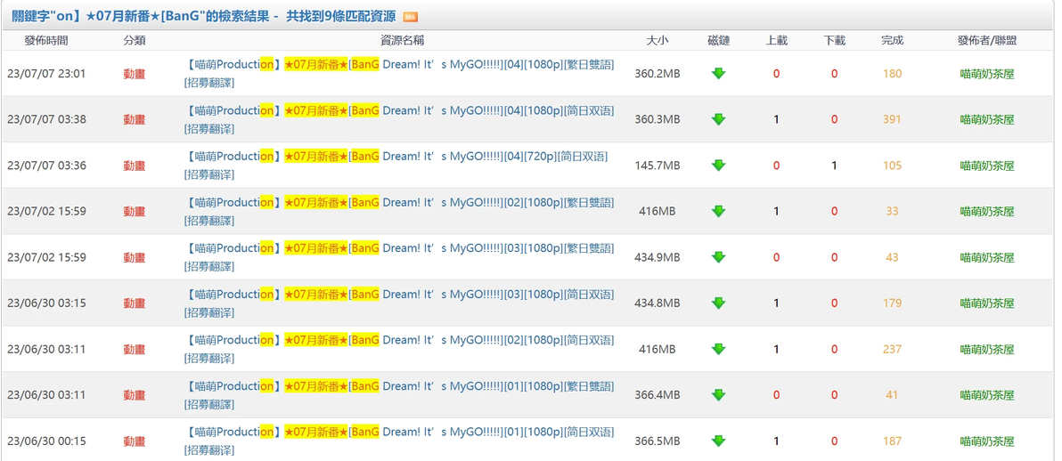The height and width of the screenshot is (461, 1062).
Task: Open the [04][1080p][繁日雙語] resource link
Action: [x=400, y=74]
